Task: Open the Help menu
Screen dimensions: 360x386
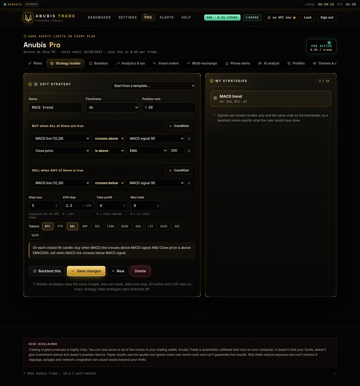Action: [x=186, y=17]
